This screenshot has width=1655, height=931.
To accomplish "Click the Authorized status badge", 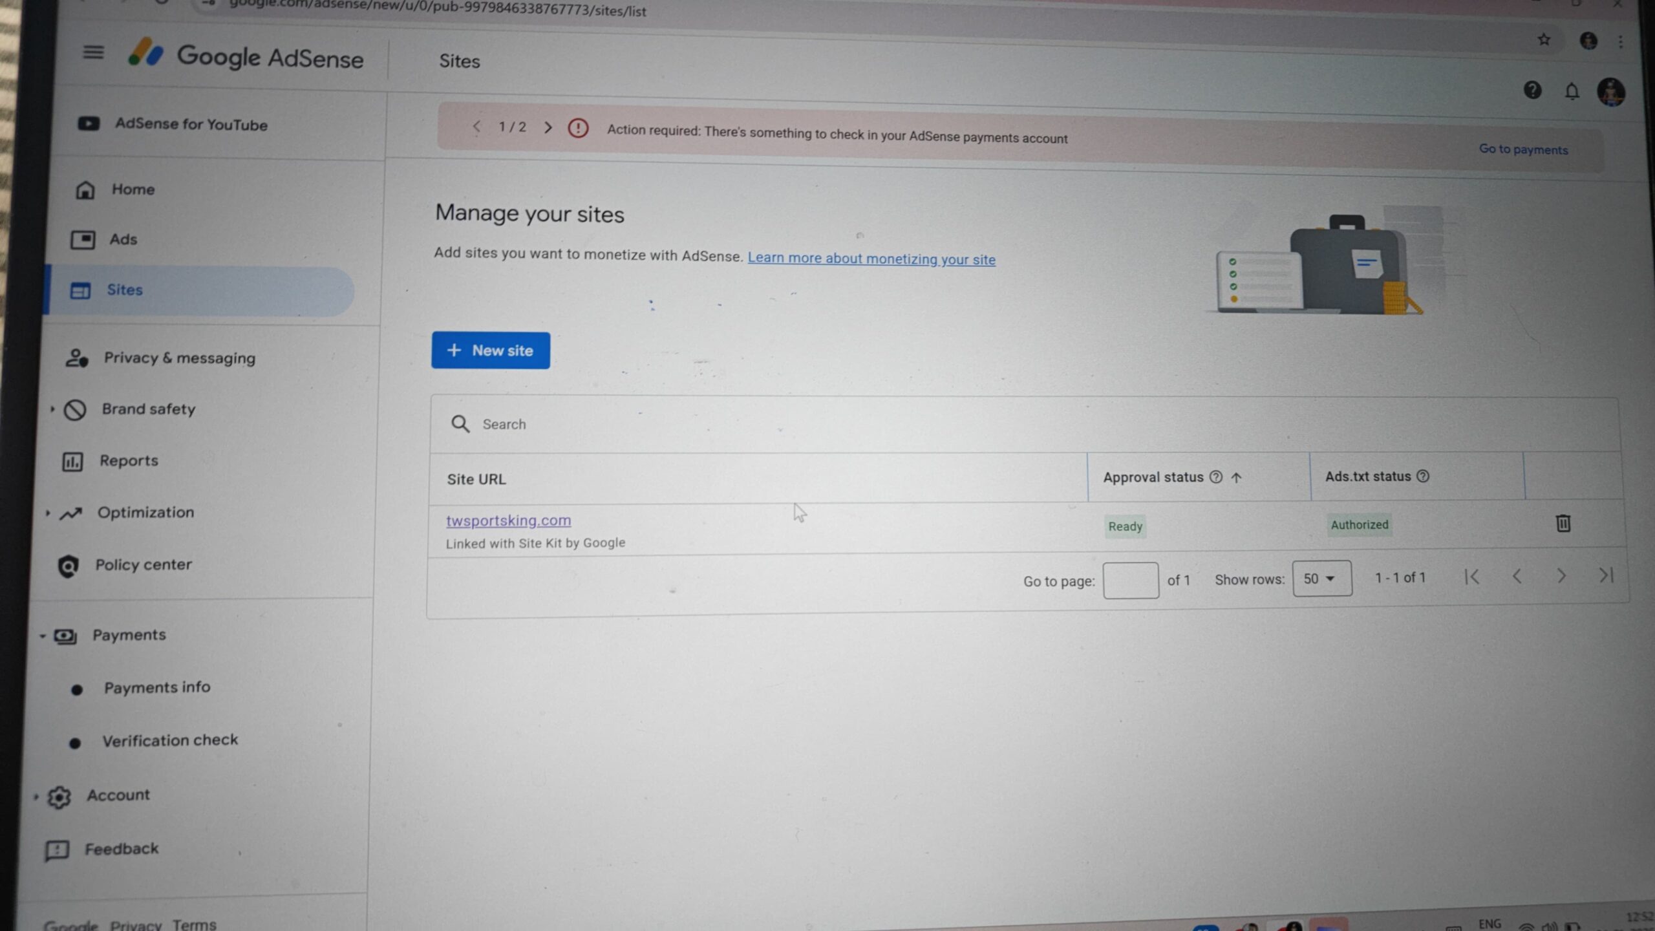I will coord(1359,524).
